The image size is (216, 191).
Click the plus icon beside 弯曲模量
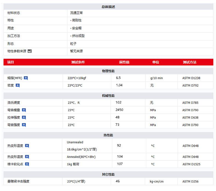tap(24, 110)
